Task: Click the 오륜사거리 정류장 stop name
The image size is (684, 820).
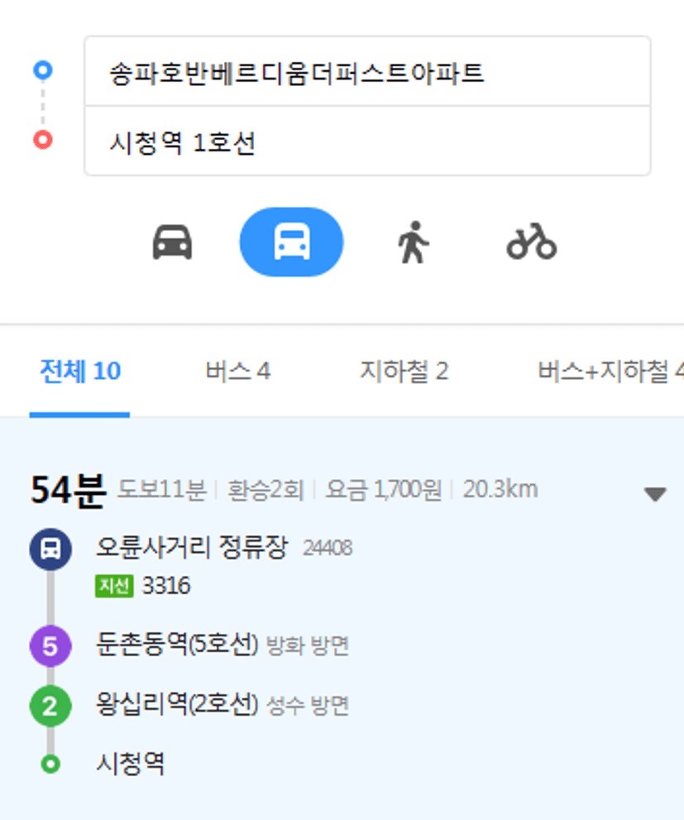Action: click(192, 548)
